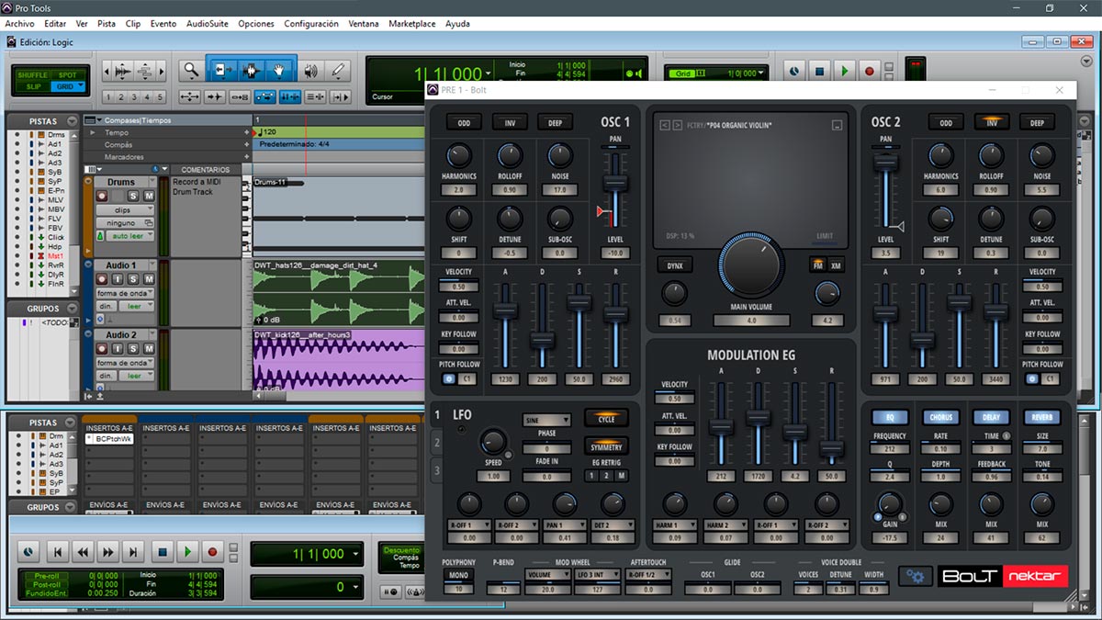Viewport: 1102px width, 620px height.
Task: Open the AudioSuite menu
Action: 208,24
